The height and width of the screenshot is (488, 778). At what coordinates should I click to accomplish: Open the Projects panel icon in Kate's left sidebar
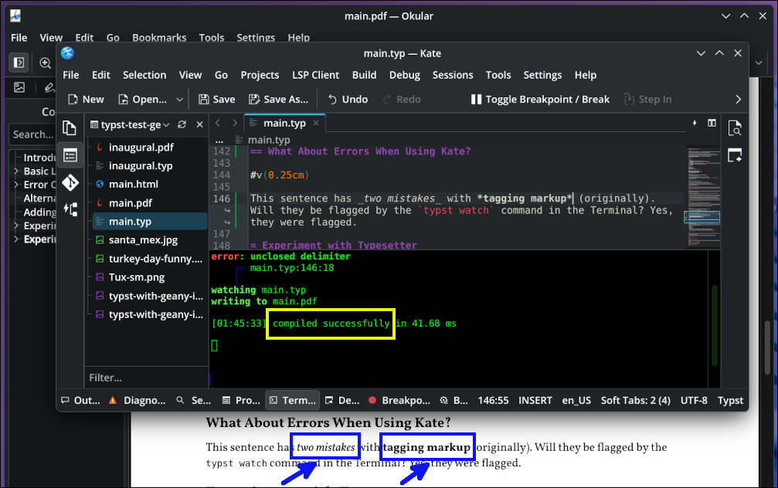point(70,156)
